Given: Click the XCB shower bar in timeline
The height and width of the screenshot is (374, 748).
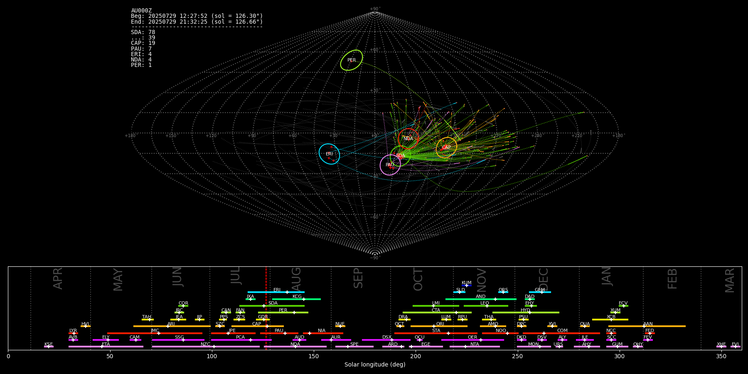Looking at the screenshot, I should coord(610,320).
